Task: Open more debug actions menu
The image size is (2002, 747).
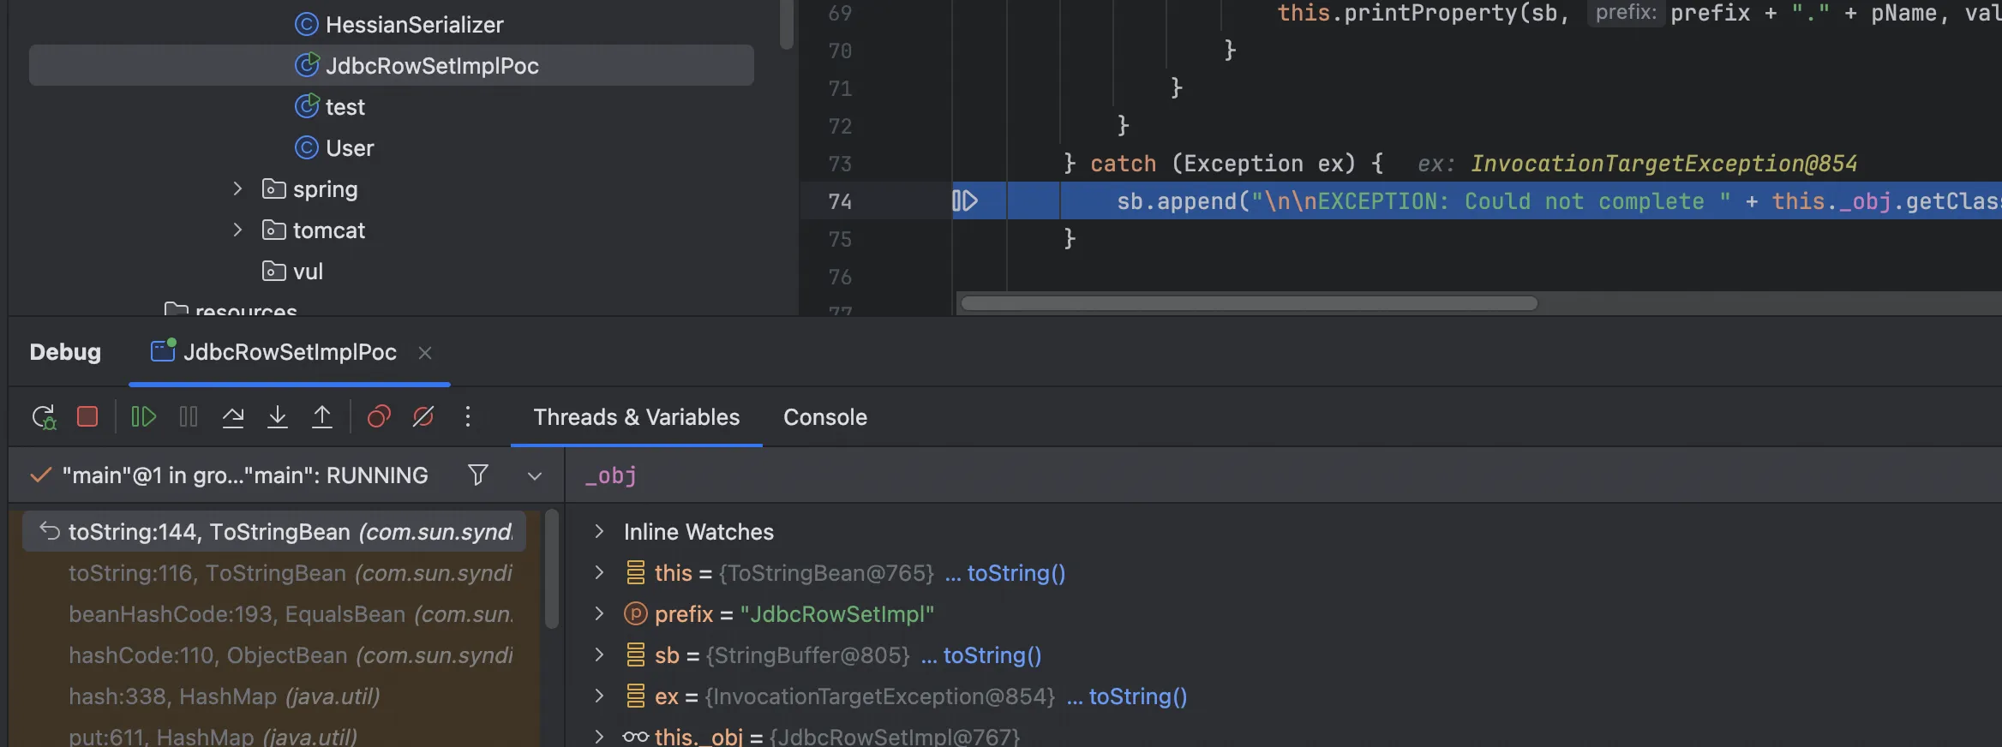Action: [468, 417]
